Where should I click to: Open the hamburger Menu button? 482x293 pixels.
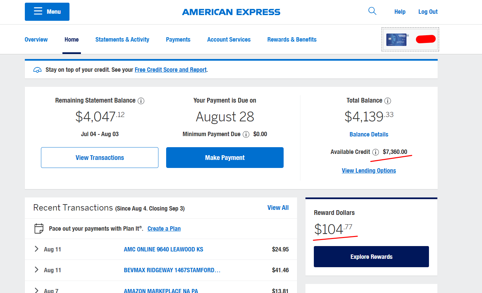(x=47, y=12)
